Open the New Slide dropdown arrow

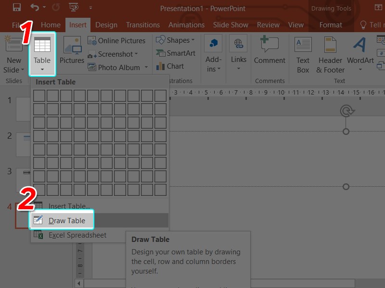click(x=23, y=70)
